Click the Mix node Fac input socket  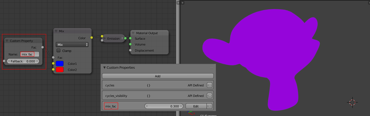(53, 57)
